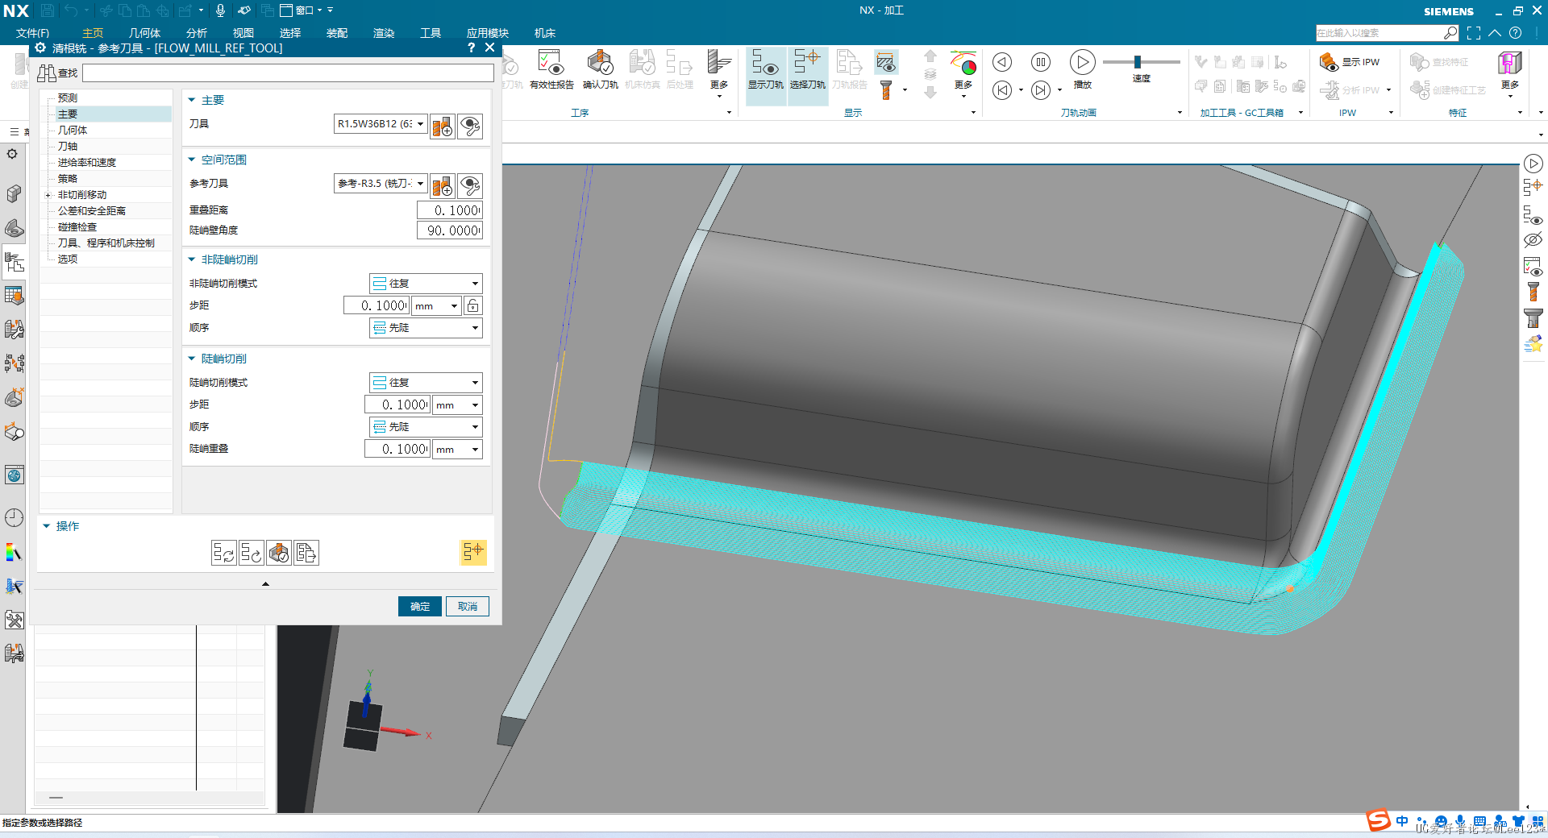This screenshot has height=838, width=1548.
Task: Open the 文件(F) menu
Action: coord(32,33)
